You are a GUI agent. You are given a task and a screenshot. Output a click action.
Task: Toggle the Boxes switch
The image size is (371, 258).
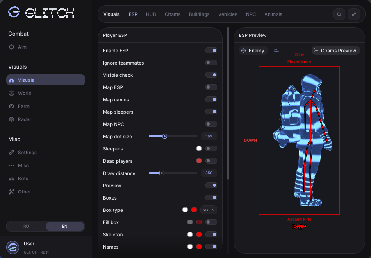211,197
